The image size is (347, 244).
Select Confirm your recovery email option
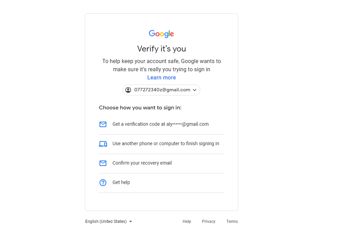(x=142, y=163)
